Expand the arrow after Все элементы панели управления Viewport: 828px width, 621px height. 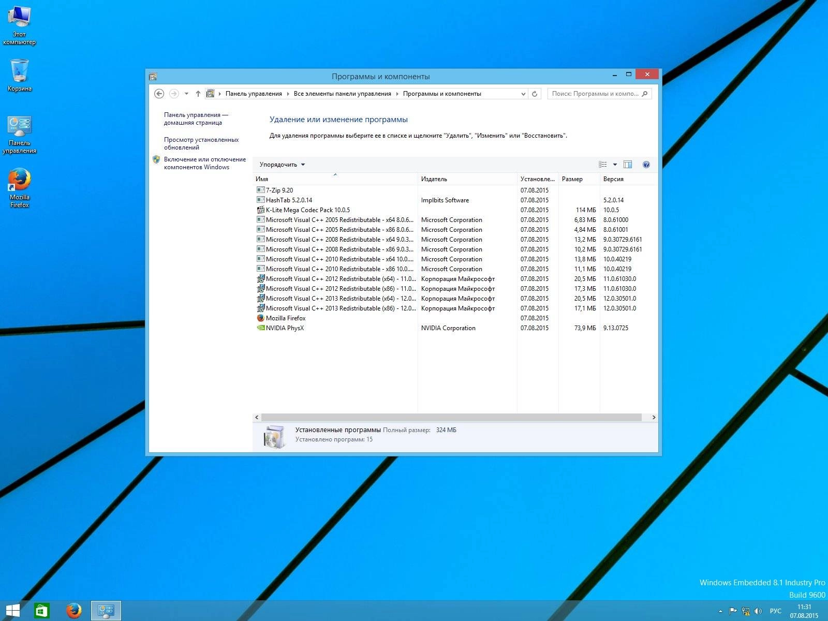pyautogui.click(x=397, y=94)
